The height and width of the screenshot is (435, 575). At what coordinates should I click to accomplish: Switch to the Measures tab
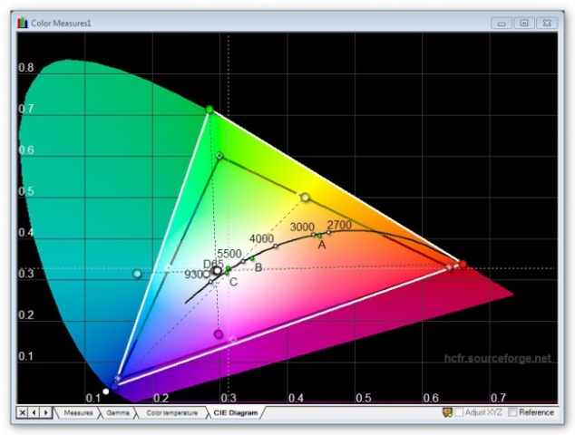click(77, 412)
